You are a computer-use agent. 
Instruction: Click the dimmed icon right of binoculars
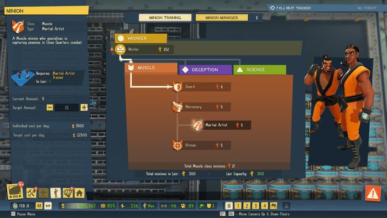coord(286,205)
